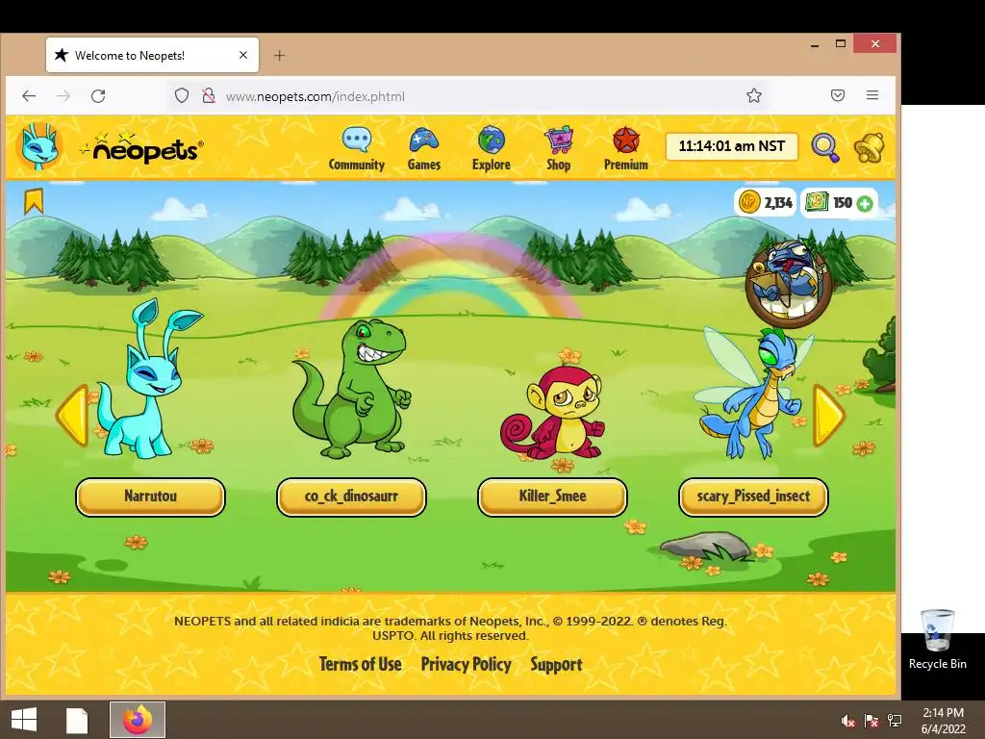Click the tracking protection shield icon
Image resolution: width=985 pixels, height=739 pixels.
coord(182,95)
